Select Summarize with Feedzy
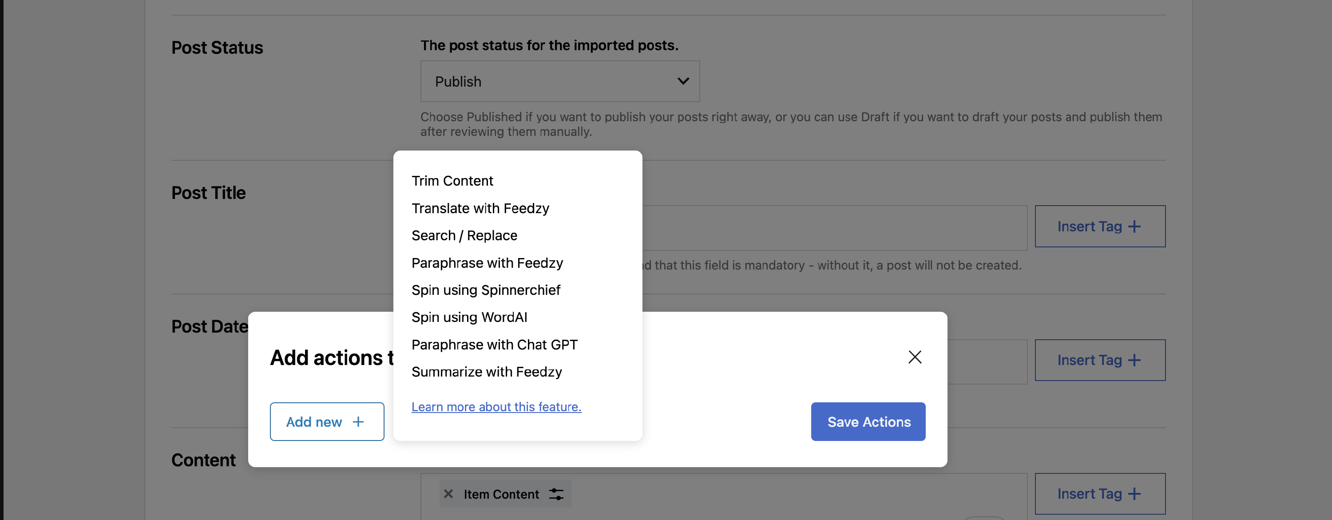The height and width of the screenshot is (520, 1332). tap(486, 372)
